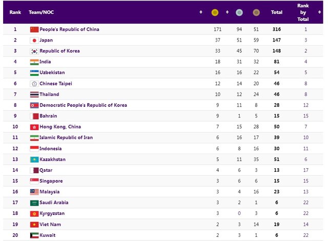Click the bronze medal column icon
The width and height of the screenshot is (328, 241).
point(255,12)
